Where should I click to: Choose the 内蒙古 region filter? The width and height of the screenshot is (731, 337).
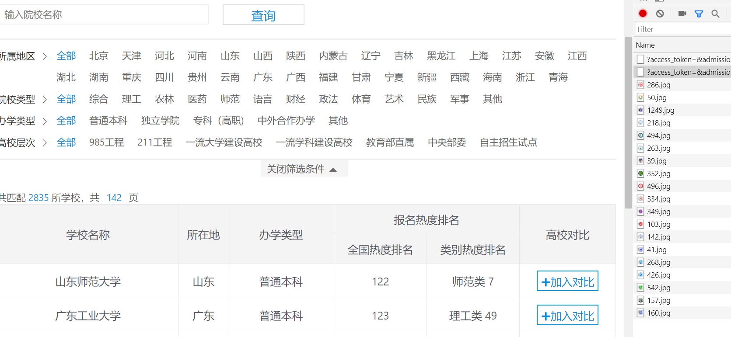(333, 56)
